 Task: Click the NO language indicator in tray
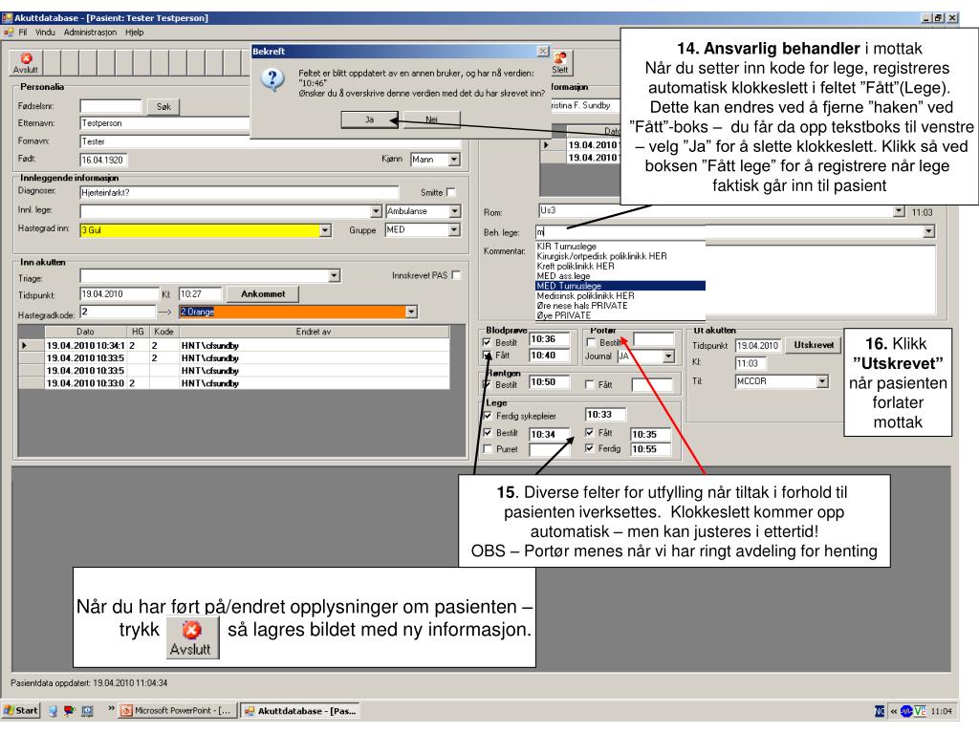[880, 711]
